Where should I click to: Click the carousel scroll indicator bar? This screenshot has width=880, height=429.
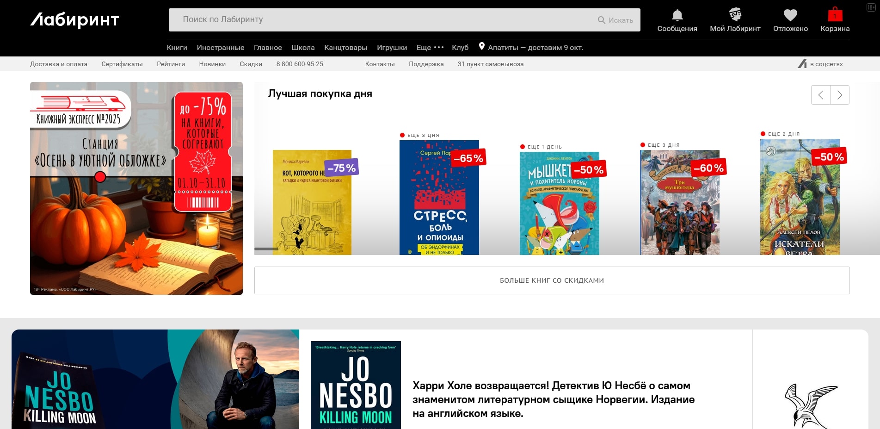pyautogui.click(x=266, y=249)
